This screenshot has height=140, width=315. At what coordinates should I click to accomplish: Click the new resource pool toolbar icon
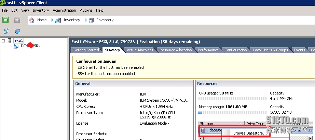17,31
